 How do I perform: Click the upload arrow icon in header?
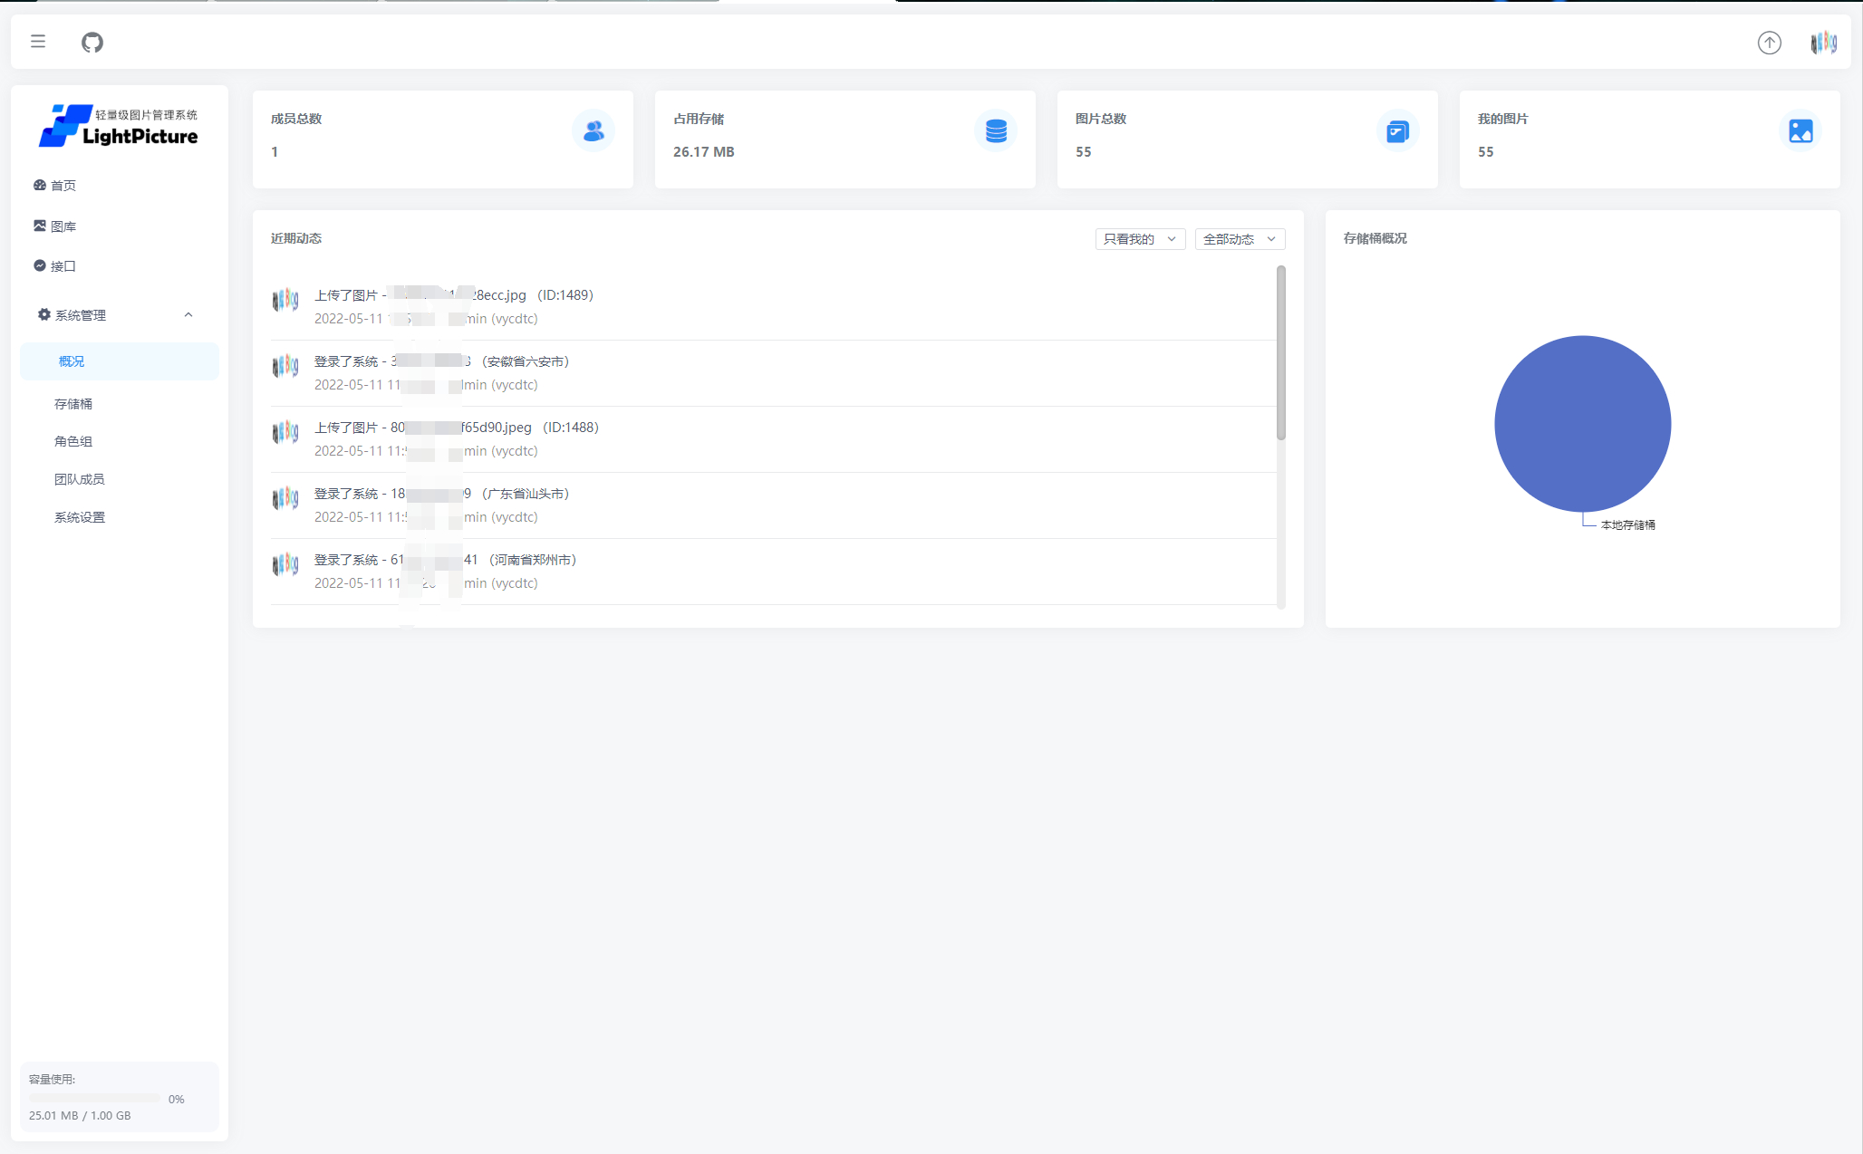click(x=1769, y=43)
